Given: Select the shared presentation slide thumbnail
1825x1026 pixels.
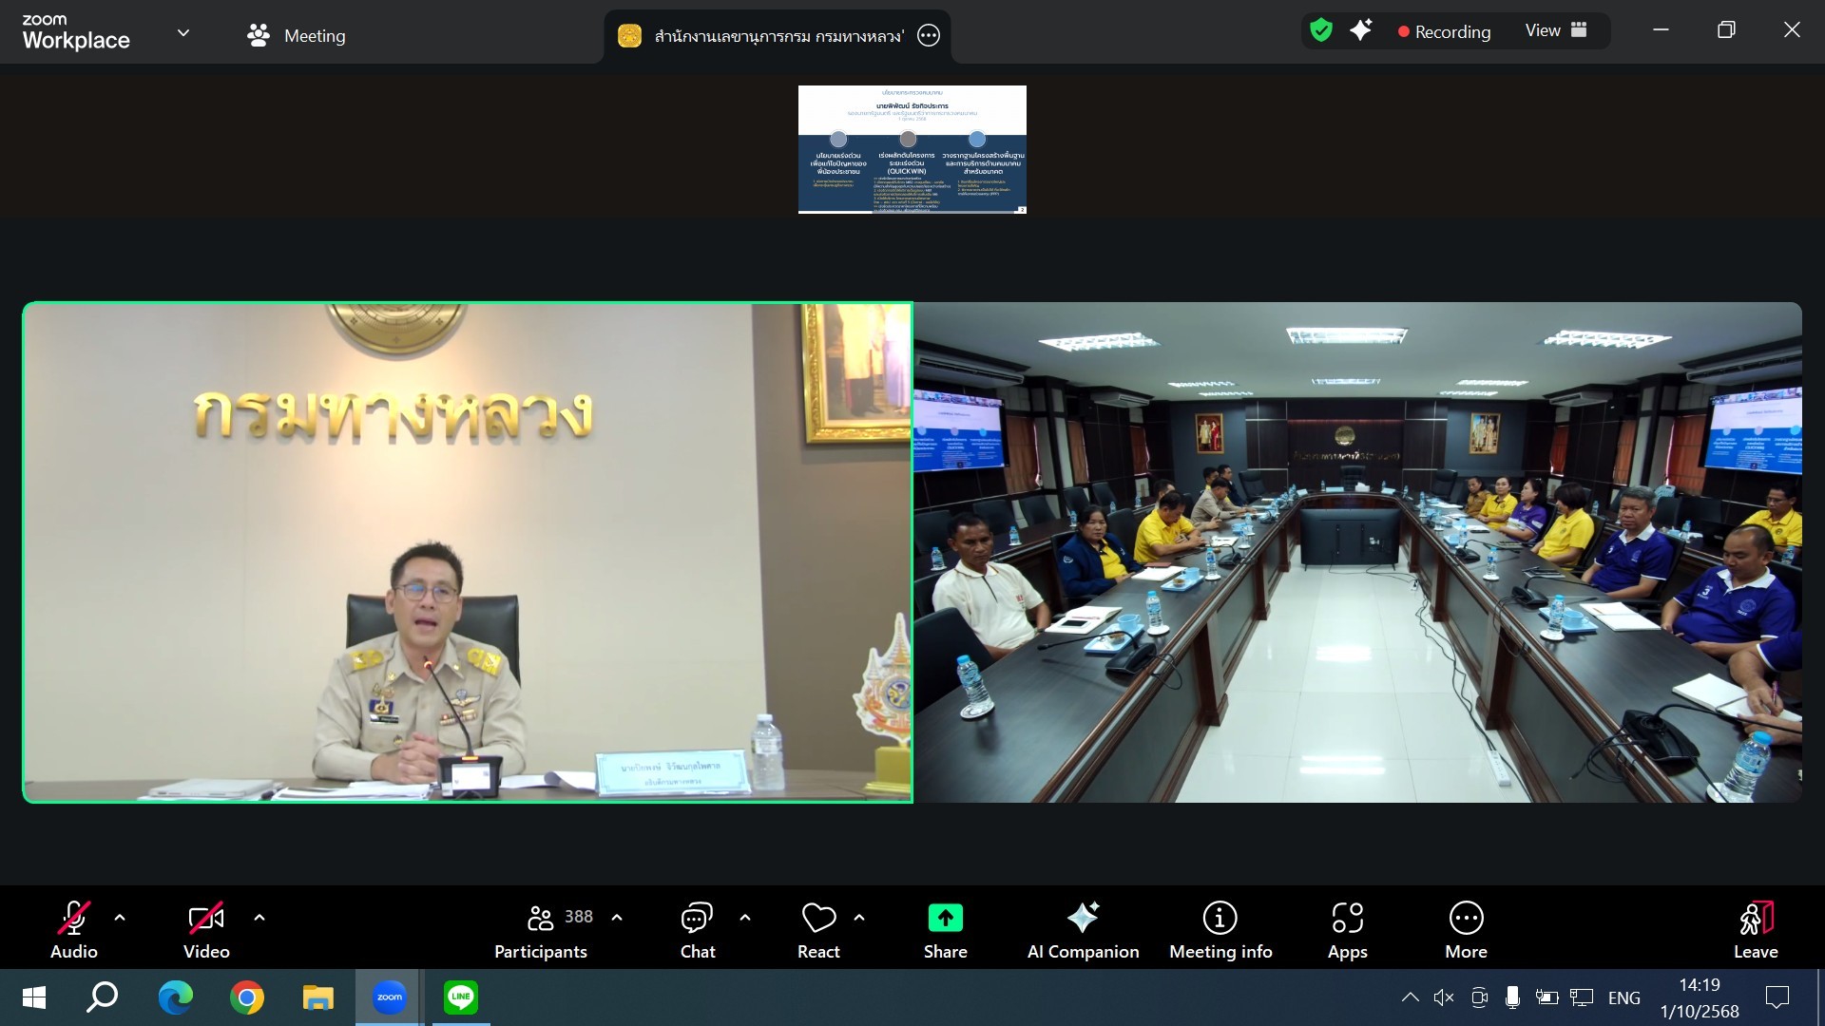Looking at the screenshot, I should click(912, 149).
